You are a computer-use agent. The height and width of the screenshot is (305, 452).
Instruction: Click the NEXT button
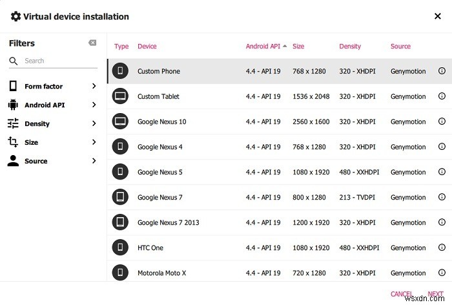(x=435, y=294)
